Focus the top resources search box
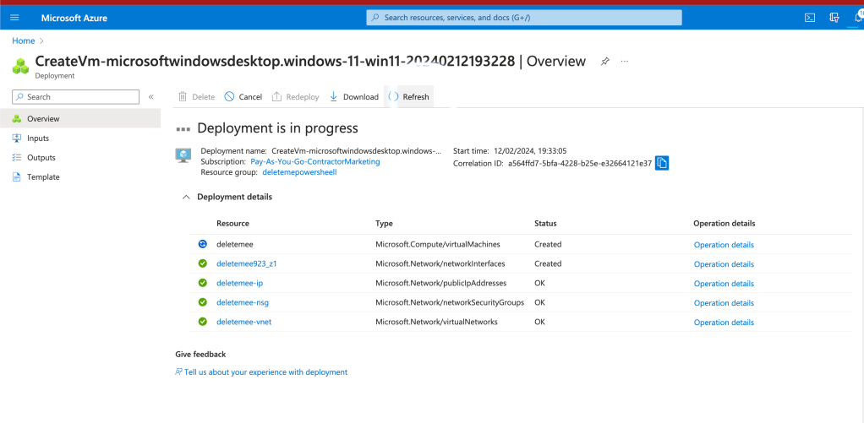The height and width of the screenshot is (423, 864). pyautogui.click(x=524, y=18)
